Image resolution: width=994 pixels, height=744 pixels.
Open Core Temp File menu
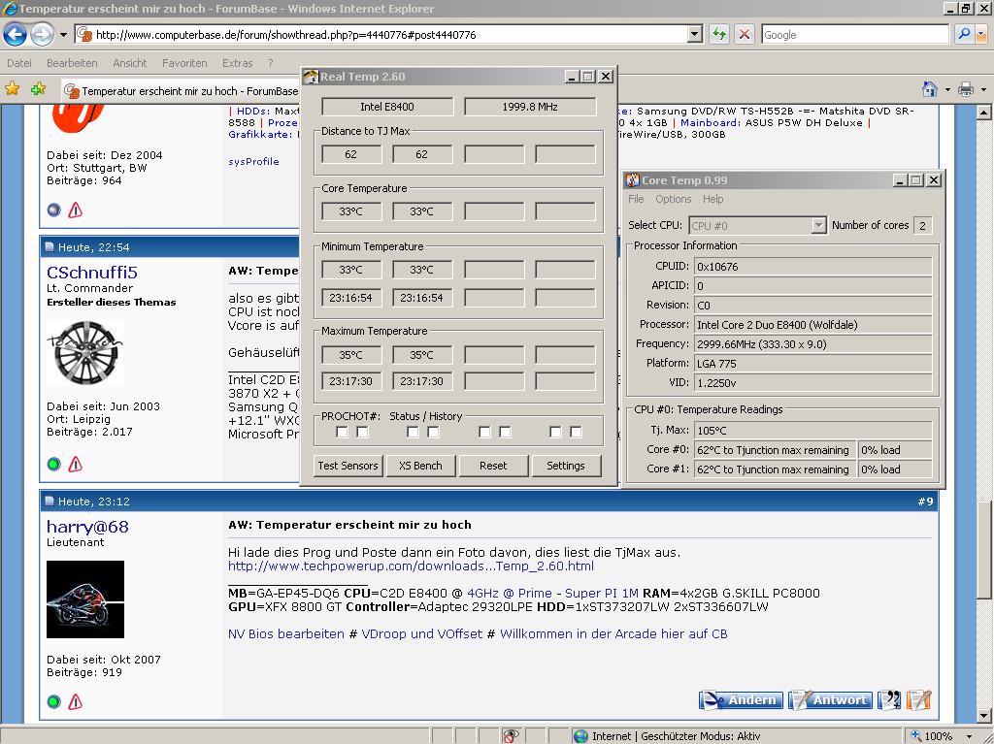click(x=635, y=199)
